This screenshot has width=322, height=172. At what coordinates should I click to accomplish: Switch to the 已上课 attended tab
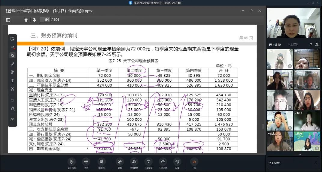pos(275,44)
